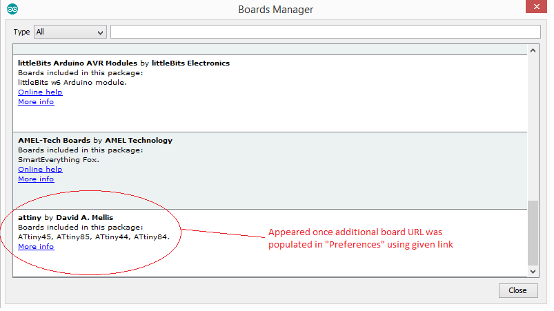554x311 pixels.
Task: Click the Close button at the bottom
Action: click(x=518, y=290)
